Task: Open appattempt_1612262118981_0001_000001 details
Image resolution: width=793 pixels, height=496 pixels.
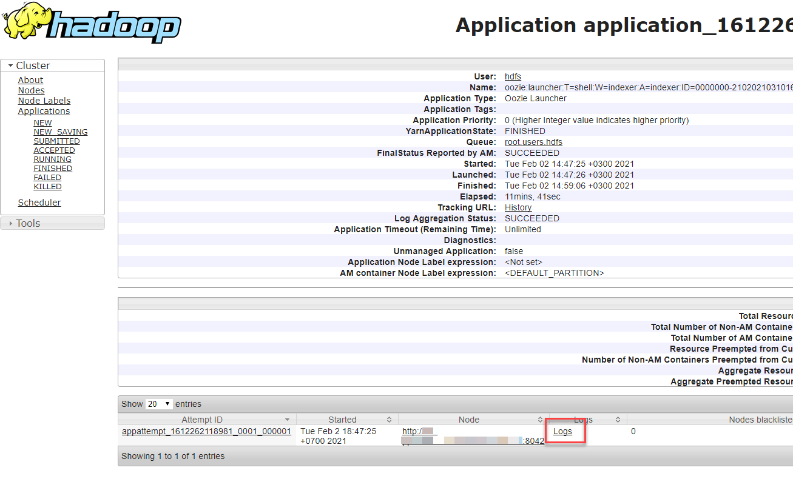Action: pyautogui.click(x=206, y=431)
